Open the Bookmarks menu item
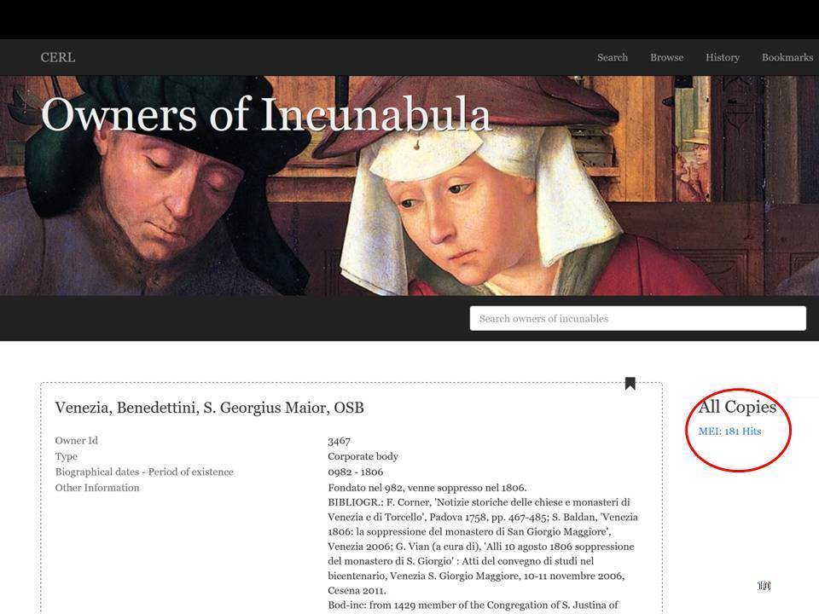This screenshot has height=614, width=819. click(x=787, y=57)
